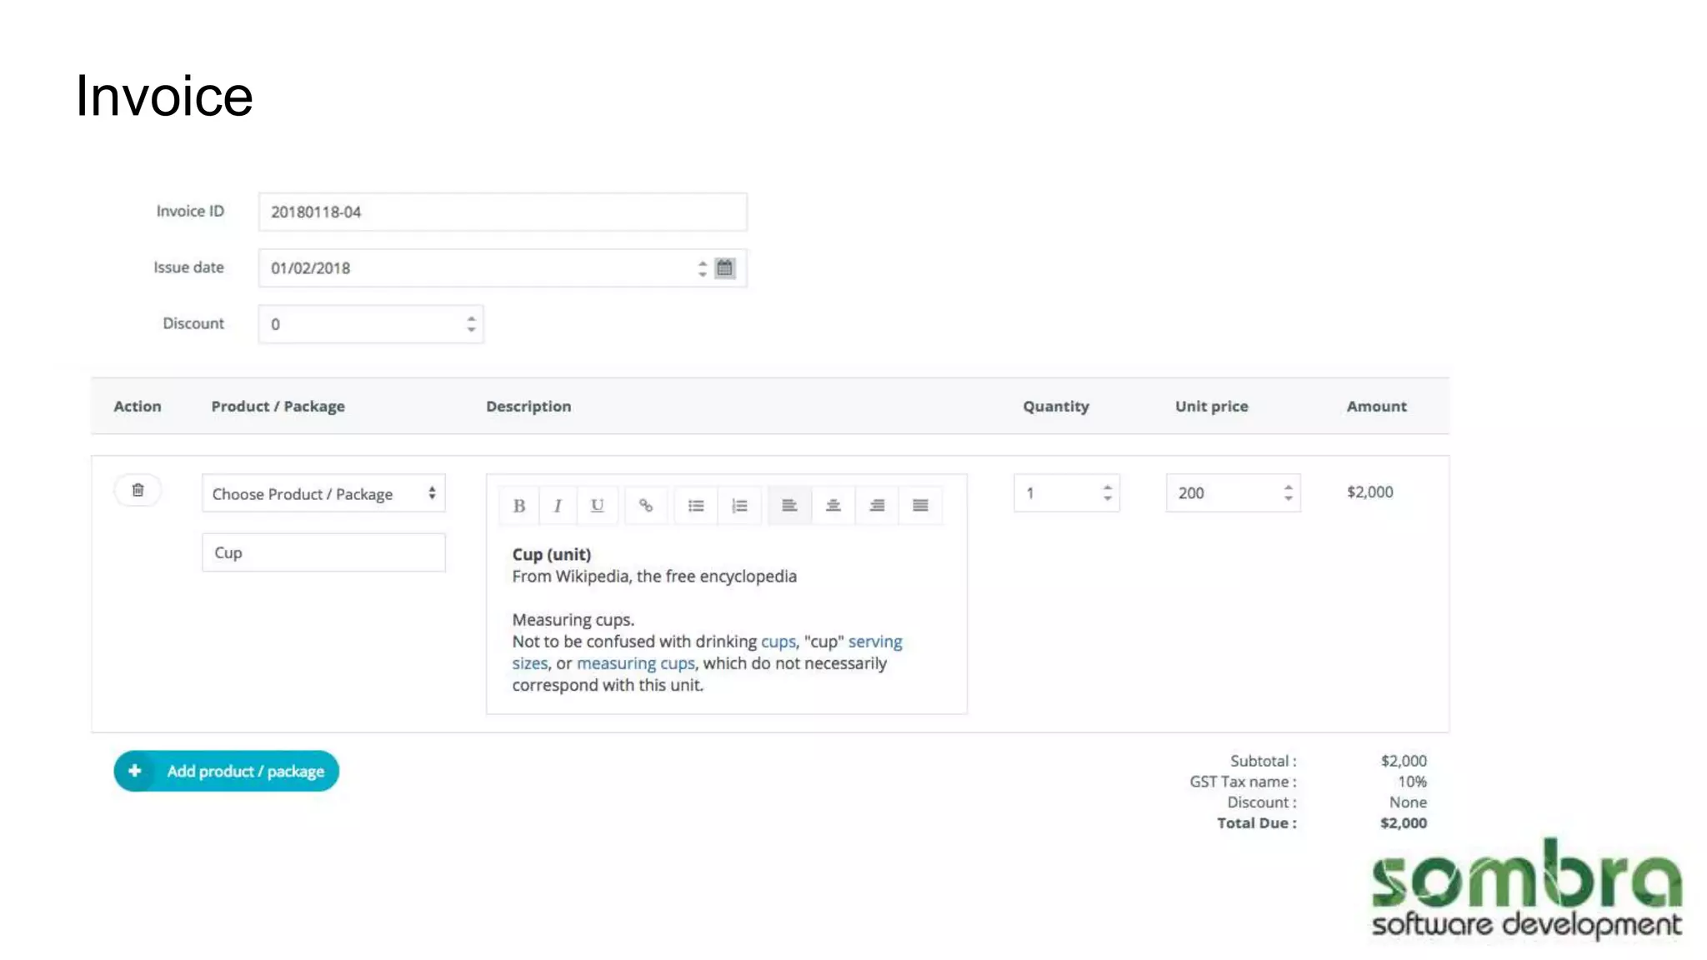Viewport: 1707px width, 960px height.
Task: Center align description text
Action: click(833, 506)
